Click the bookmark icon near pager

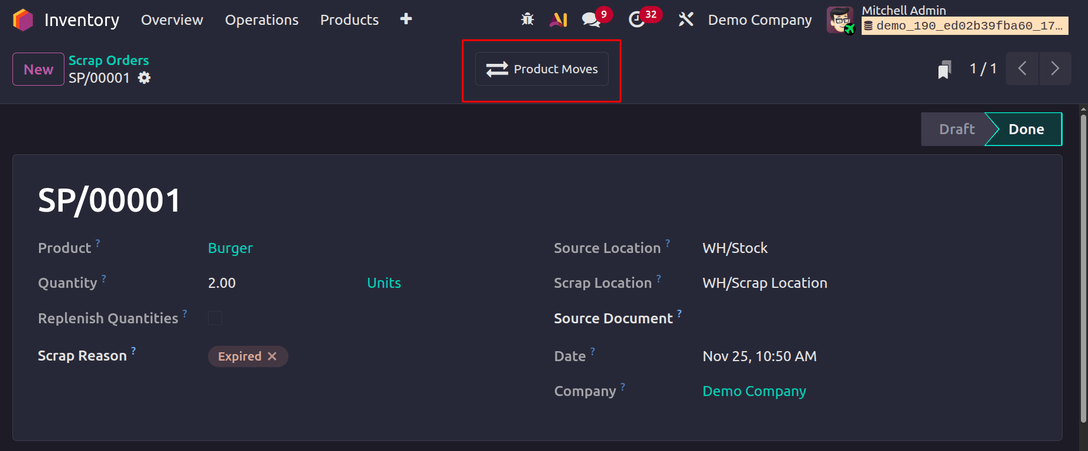click(x=944, y=69)
